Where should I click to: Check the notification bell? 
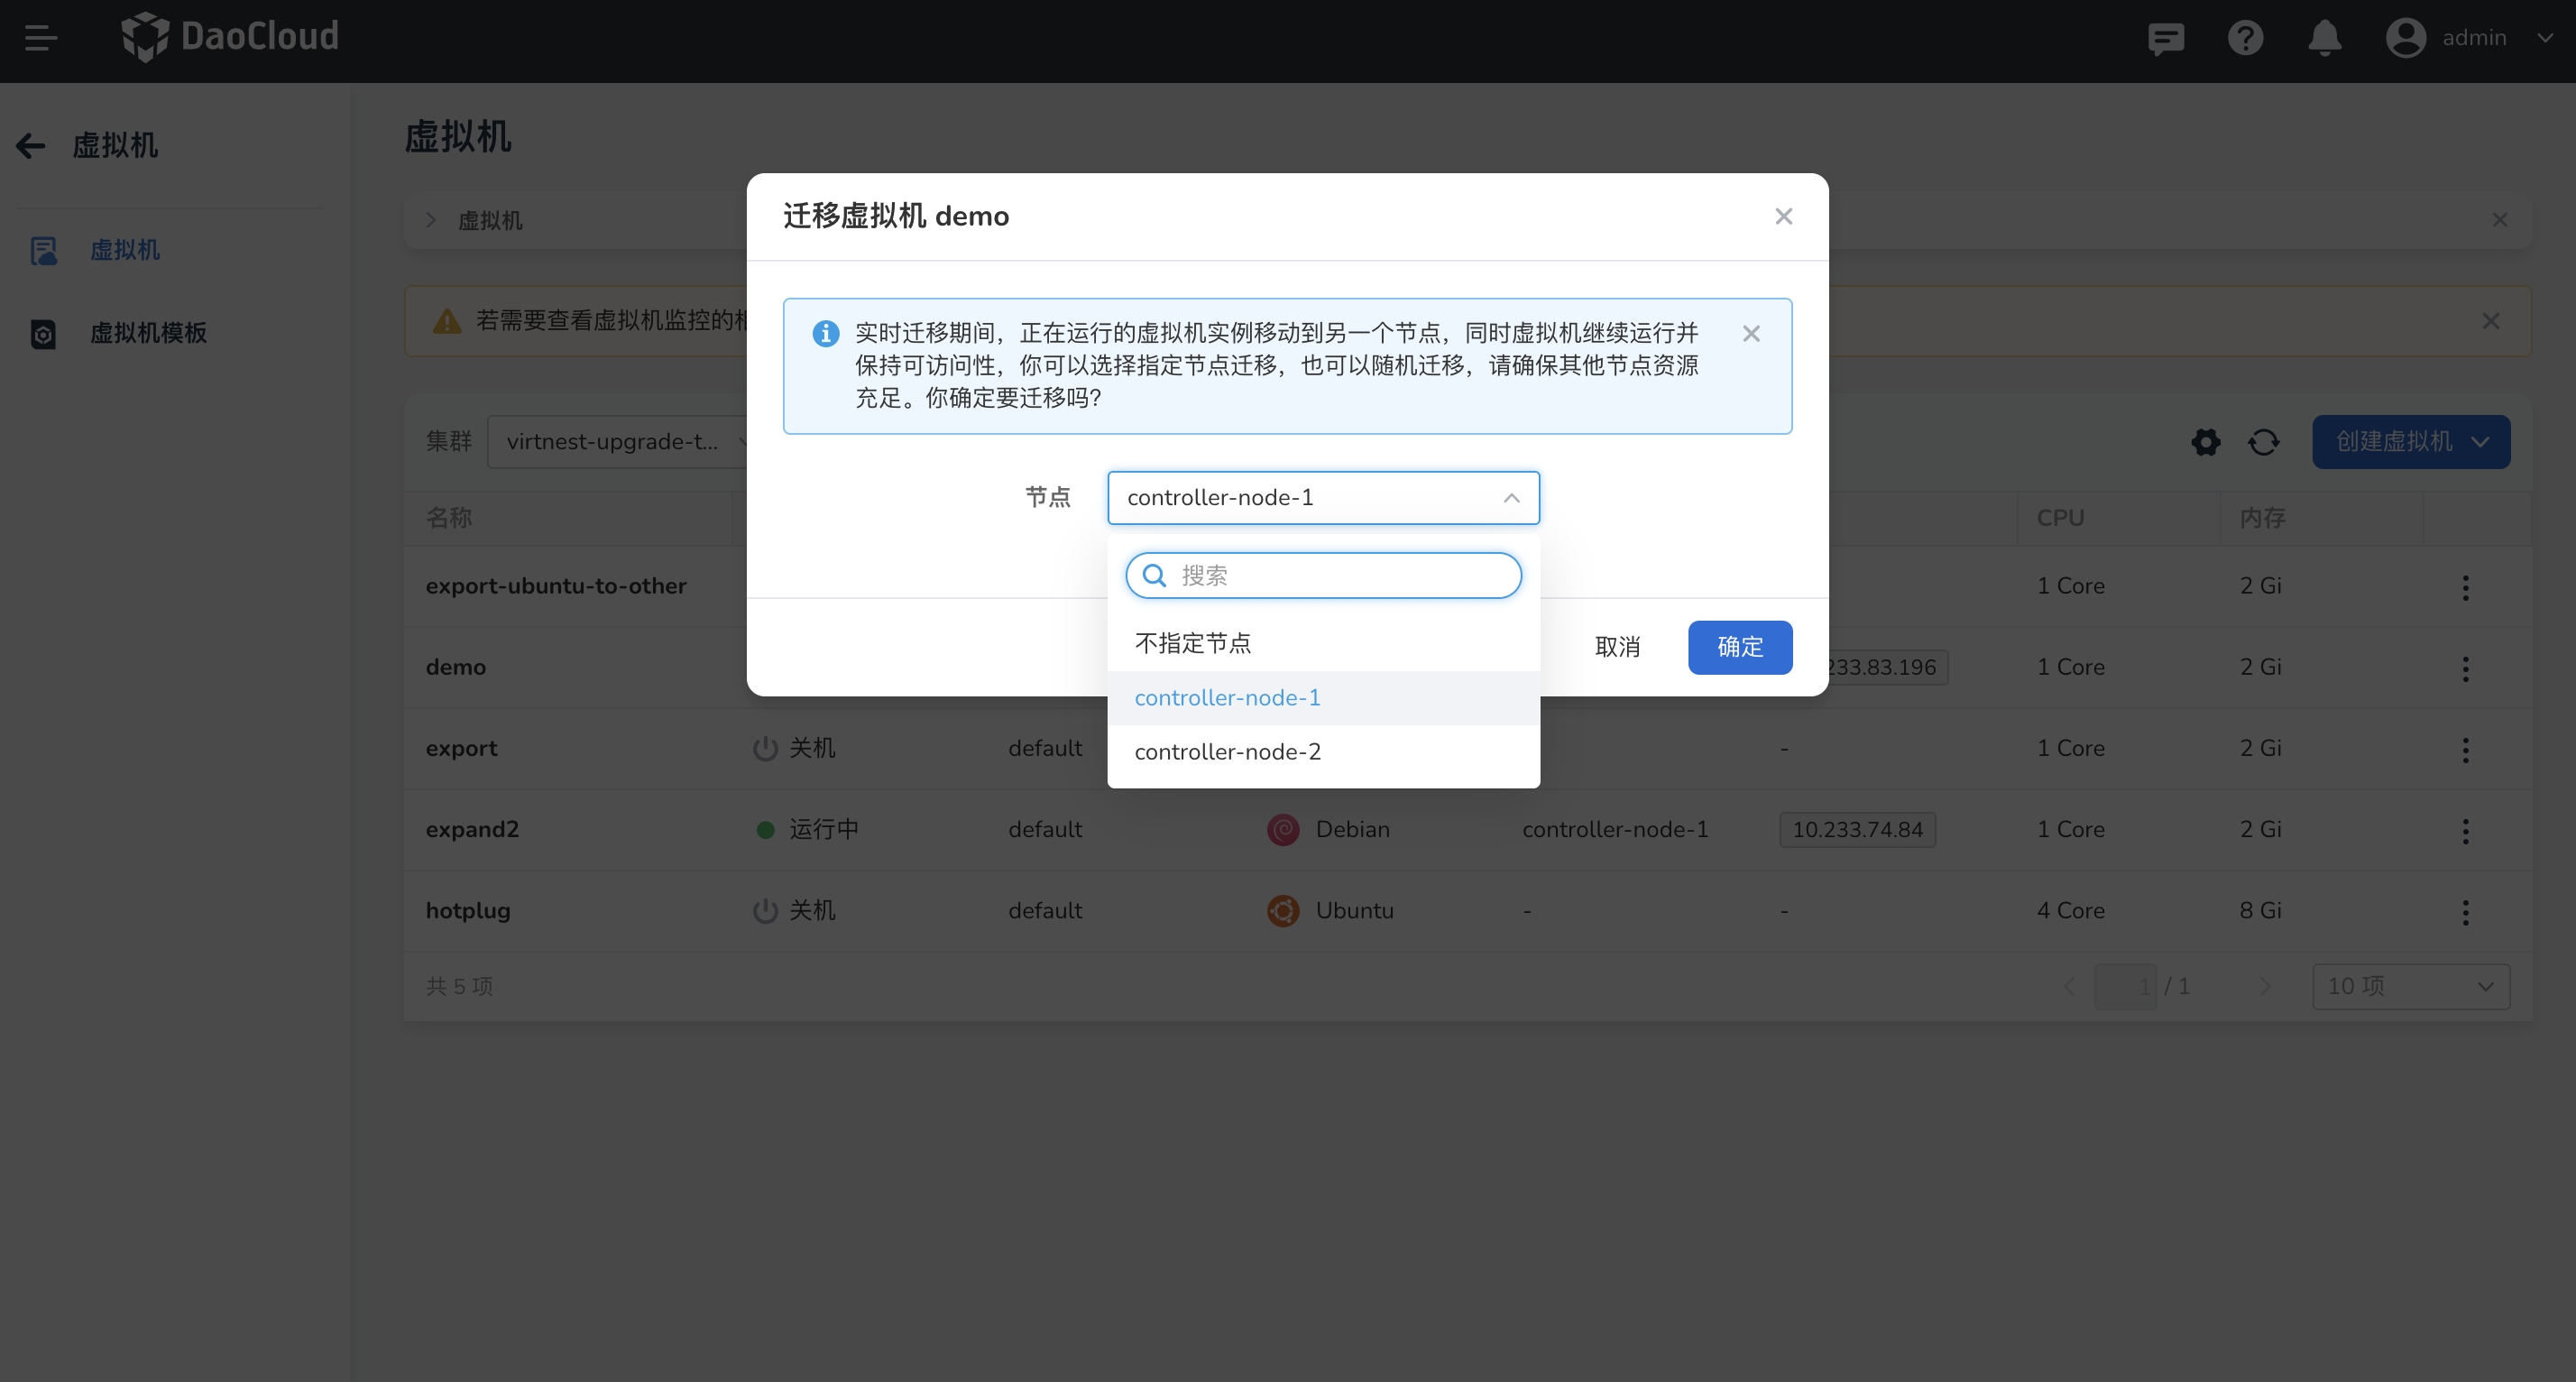(2324, 38)
